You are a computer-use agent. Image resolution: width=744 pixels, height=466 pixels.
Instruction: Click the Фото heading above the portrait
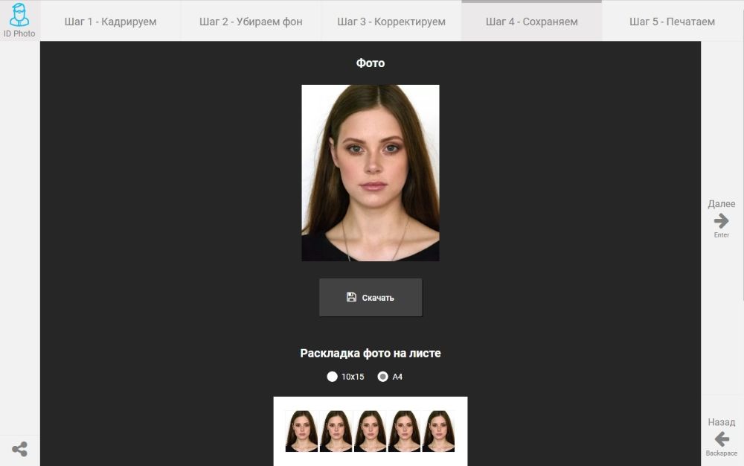(x=370, y=63)
